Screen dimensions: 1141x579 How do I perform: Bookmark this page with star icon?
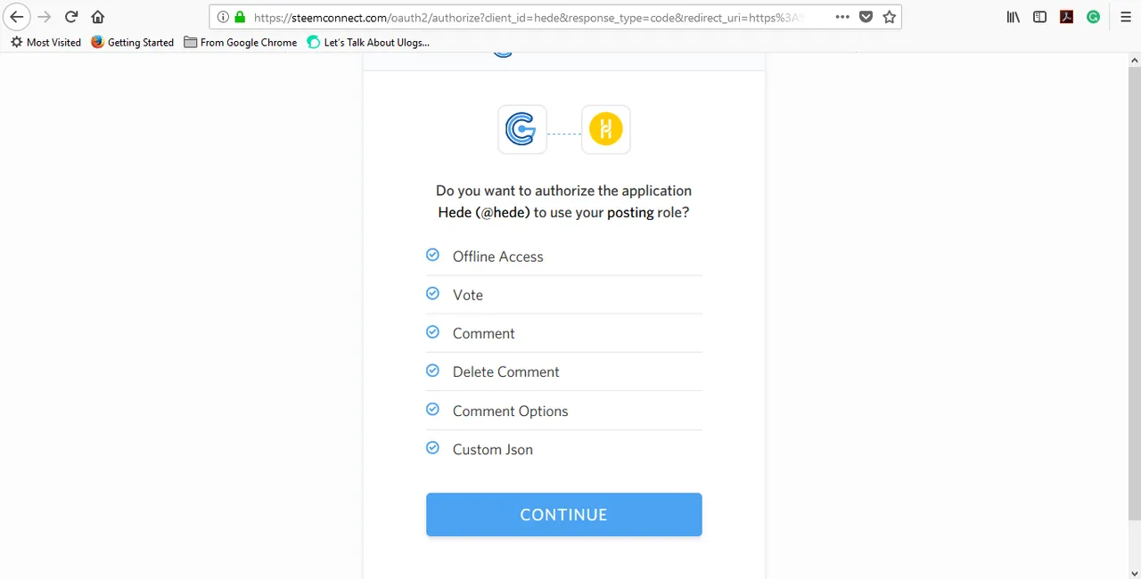[x=889, y=17]
